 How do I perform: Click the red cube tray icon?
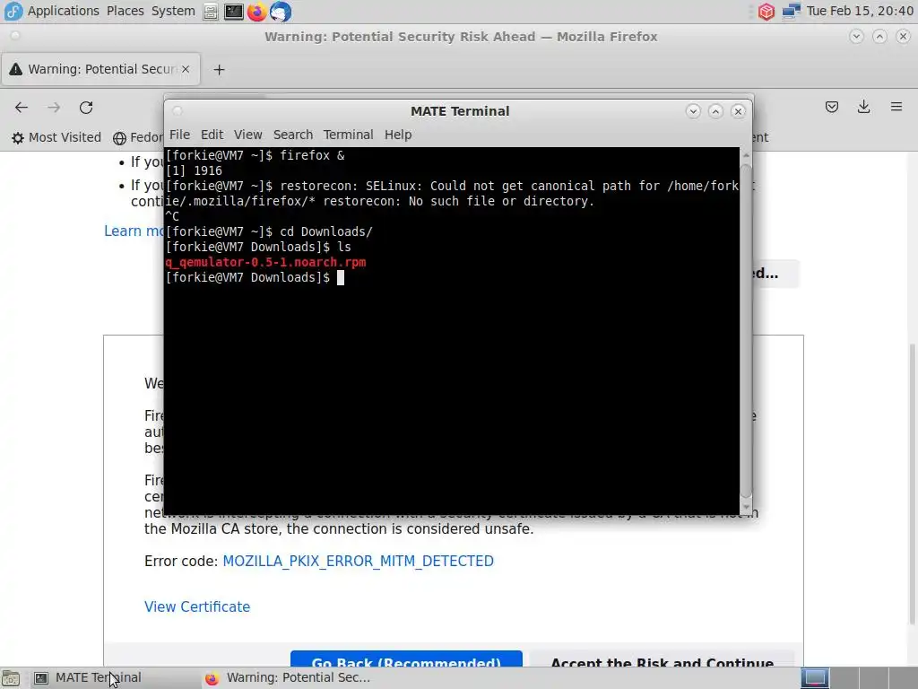766,11
